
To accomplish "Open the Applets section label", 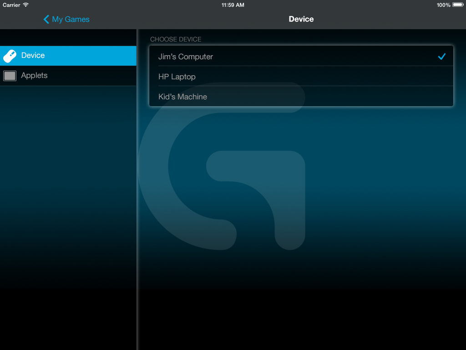I will pos(34,76).
